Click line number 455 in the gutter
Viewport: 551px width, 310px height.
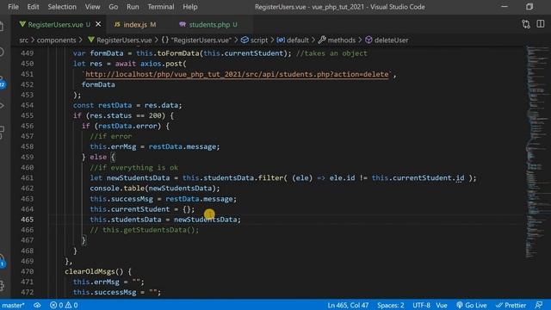point(28,115)
